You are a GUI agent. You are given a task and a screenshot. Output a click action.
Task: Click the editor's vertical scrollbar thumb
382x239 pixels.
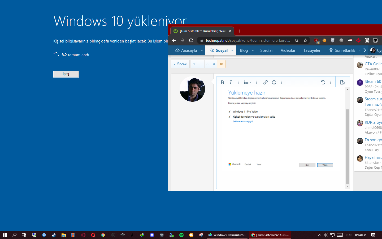348,147
